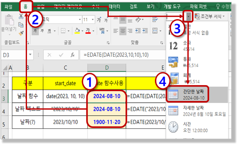Image resolution: width=238 pixels, height=145 pixels.
Task: Click merge and center icon
Action: (155, 31)
